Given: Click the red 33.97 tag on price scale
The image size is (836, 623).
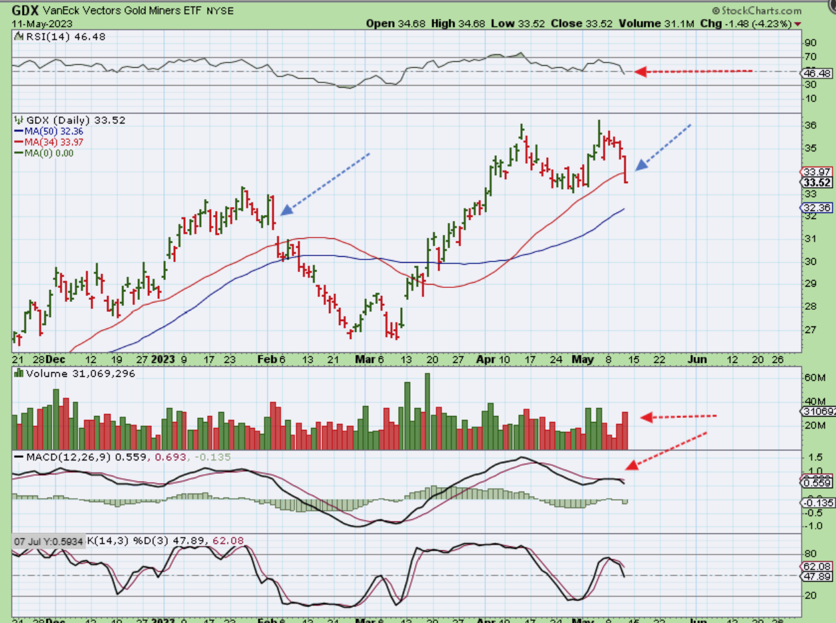Looking at the screenshot, I should 817,172.
